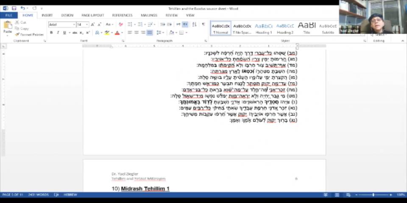Click the zoom slider in status bar
The height and width of the screenshot is (203, 407).
(373, 195)
